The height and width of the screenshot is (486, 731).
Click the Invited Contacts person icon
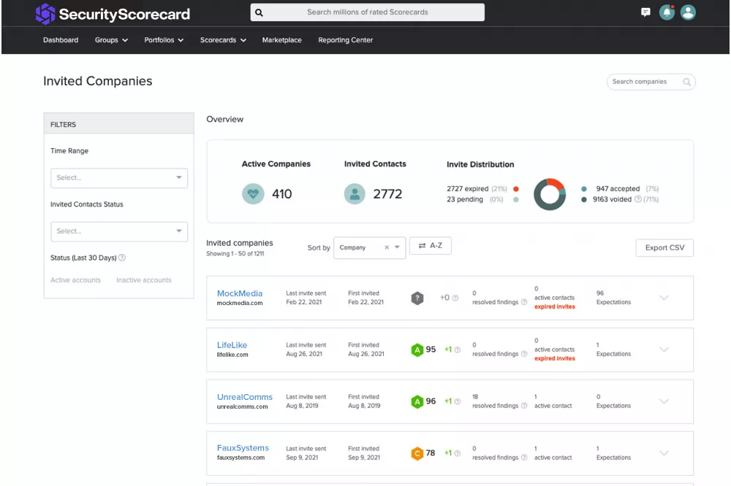[355, 193]
